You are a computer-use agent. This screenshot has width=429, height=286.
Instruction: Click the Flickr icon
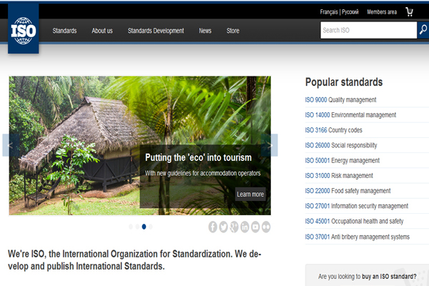click(x=267, y=227)
